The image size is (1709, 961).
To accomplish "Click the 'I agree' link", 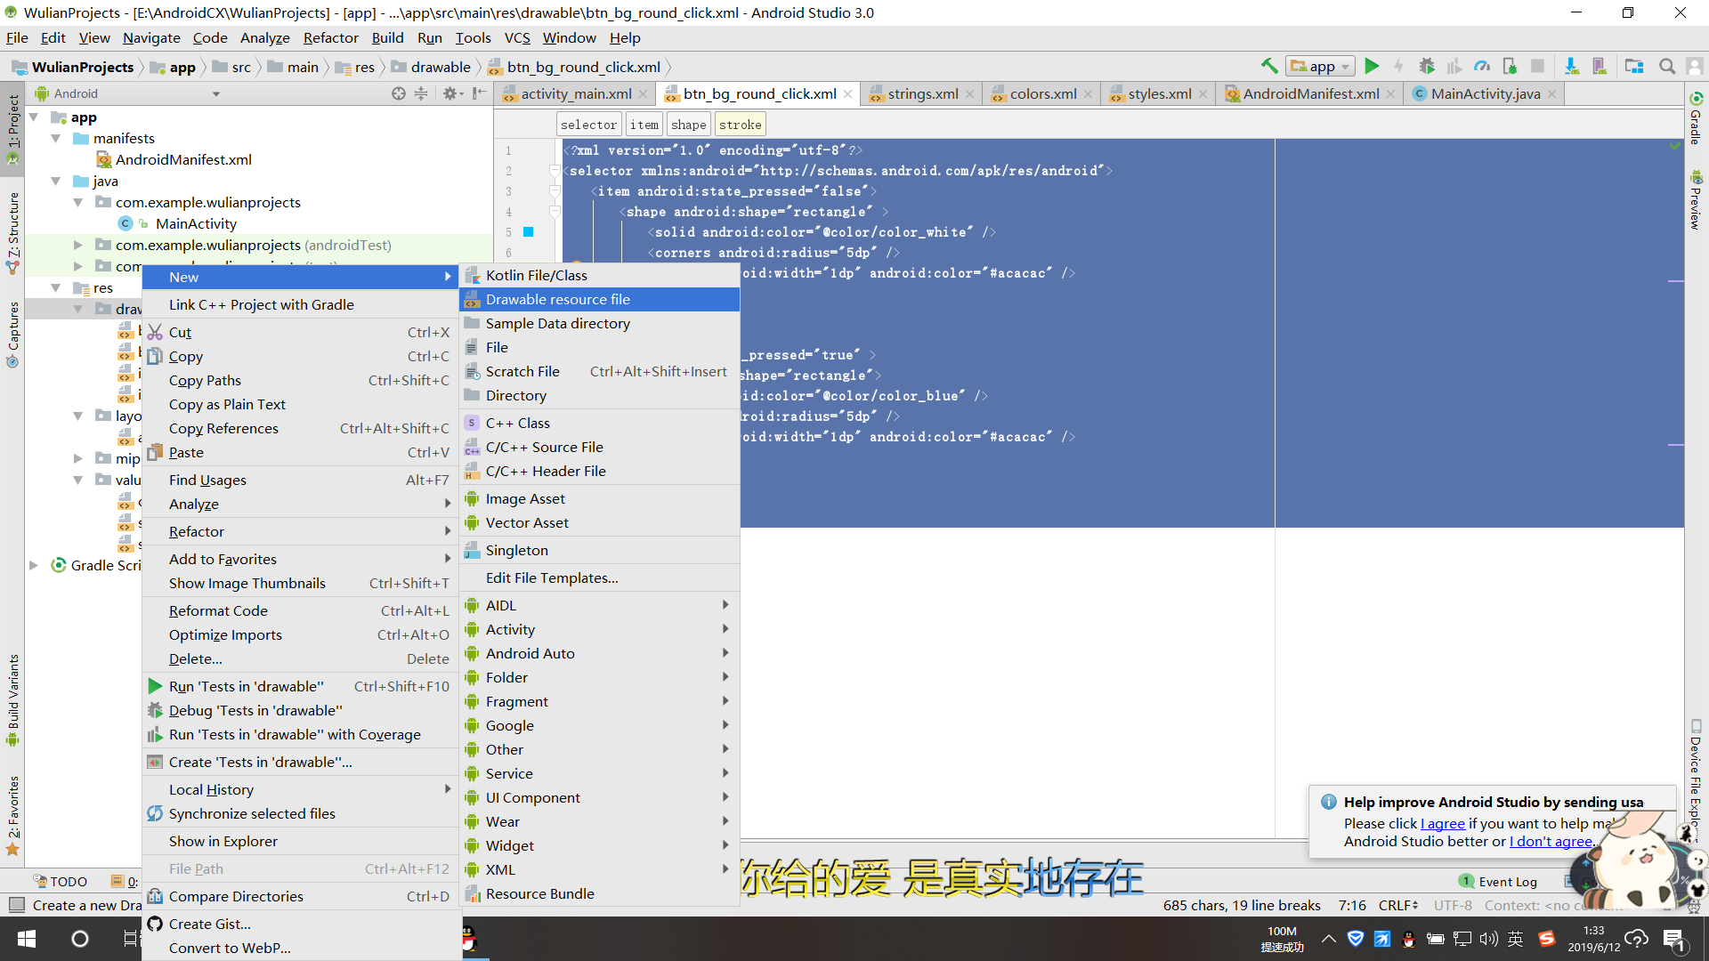I will 1443,824.
